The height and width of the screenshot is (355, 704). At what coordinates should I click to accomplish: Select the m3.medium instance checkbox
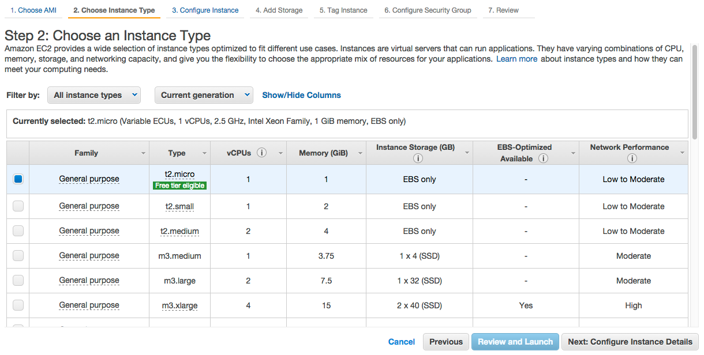click(x=18, y=255)
